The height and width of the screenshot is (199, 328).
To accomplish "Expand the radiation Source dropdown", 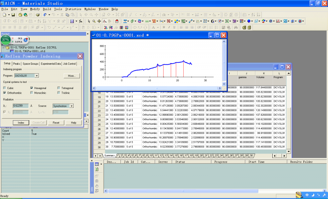I will click(71, 106).
